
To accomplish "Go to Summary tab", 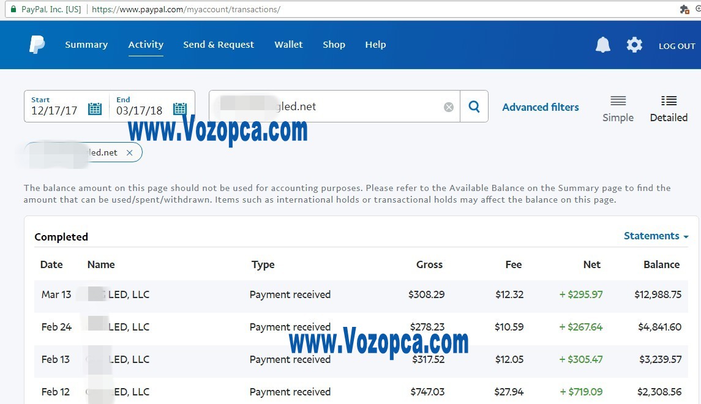I will tap(86, 45).
